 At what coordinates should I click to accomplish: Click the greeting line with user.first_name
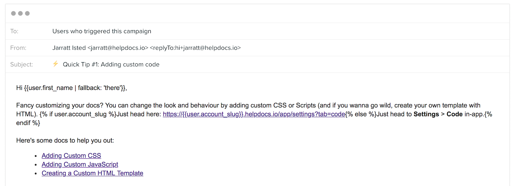pyautogui.click(x=71, y=88)
